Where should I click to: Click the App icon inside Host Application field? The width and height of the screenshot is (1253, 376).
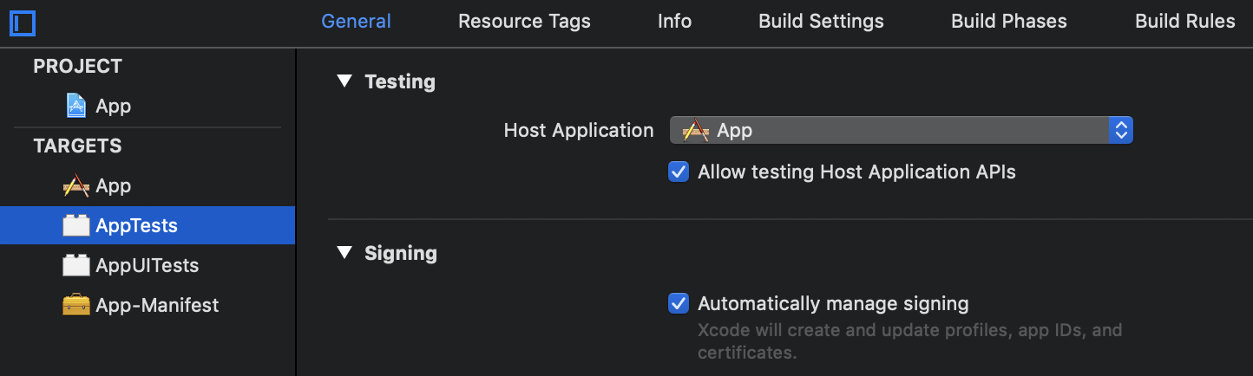tap(696, 130)
